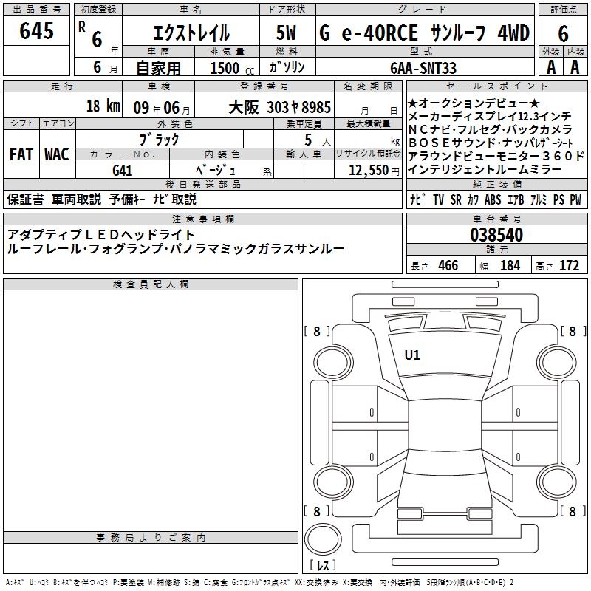
Task: Click fuel type ガソリン
Action: click(287, 67)
